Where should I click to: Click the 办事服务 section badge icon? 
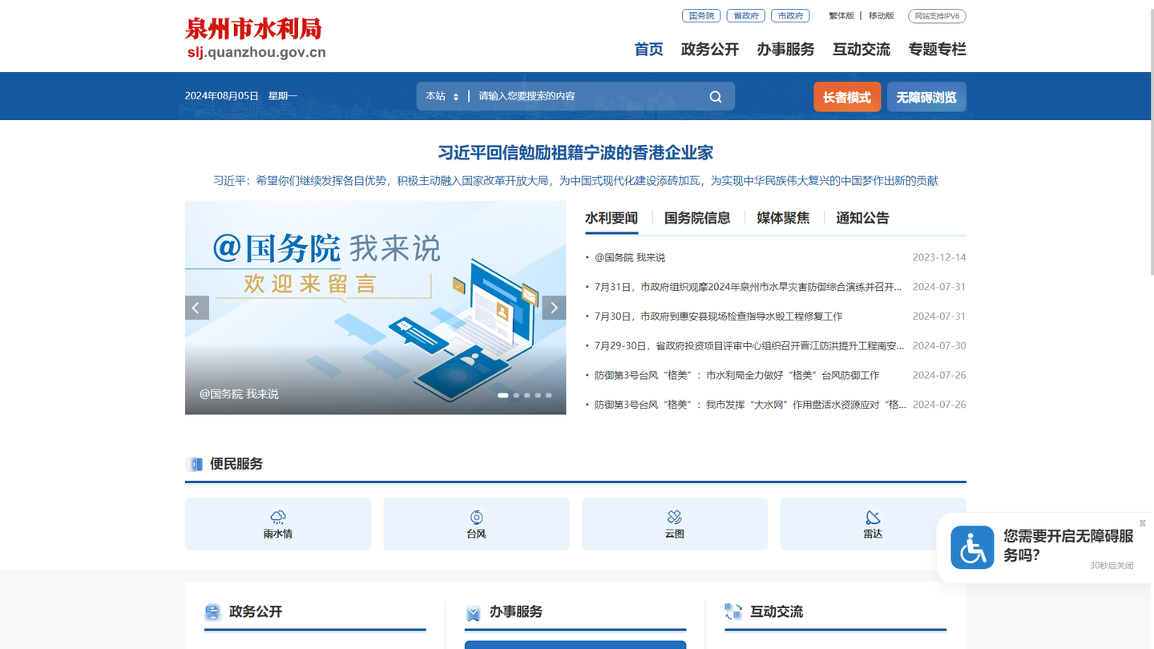click(473, 613)
